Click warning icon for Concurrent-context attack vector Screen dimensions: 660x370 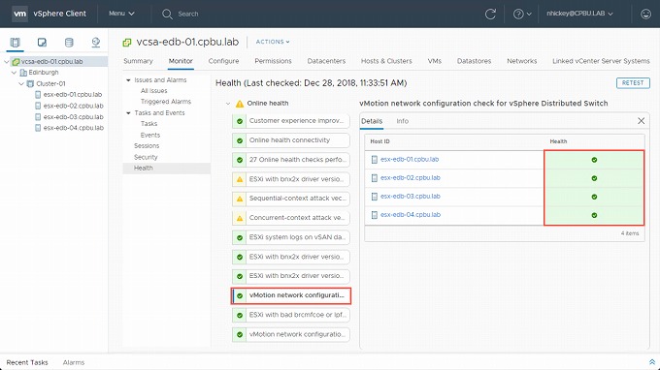coord(240,218)
